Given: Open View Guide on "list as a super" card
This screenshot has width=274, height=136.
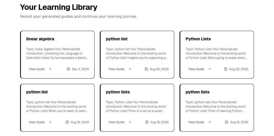Looking at the screenshot, I should point(116,122).
